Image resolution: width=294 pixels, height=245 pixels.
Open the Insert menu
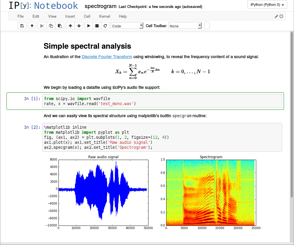click(x=70, y=16)
